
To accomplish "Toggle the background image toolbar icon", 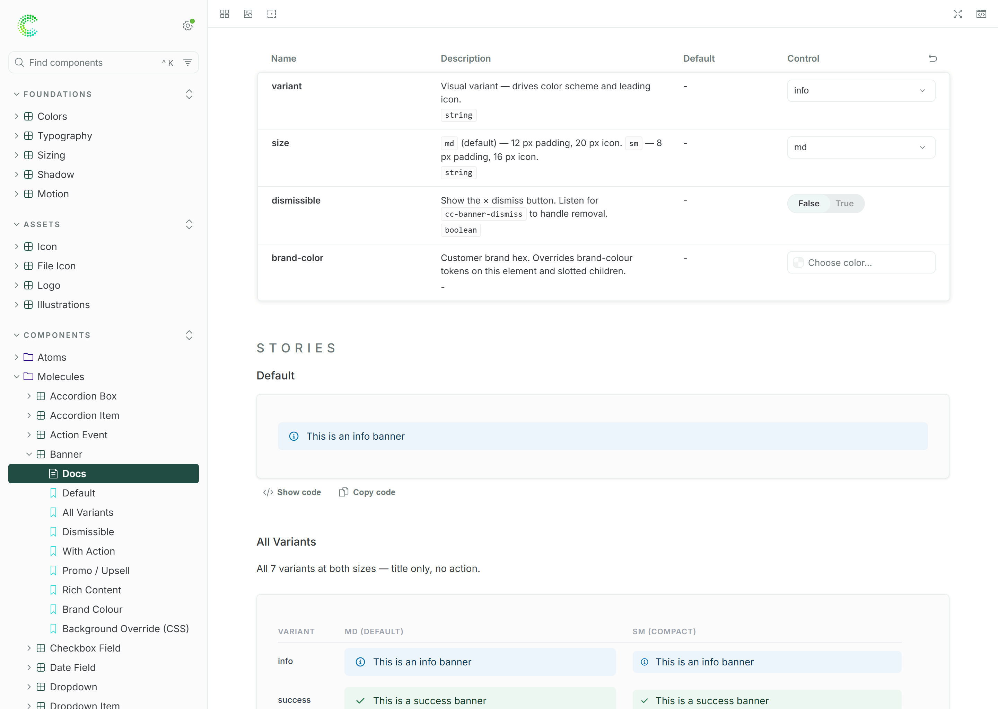I will click(x=248, y=14).
